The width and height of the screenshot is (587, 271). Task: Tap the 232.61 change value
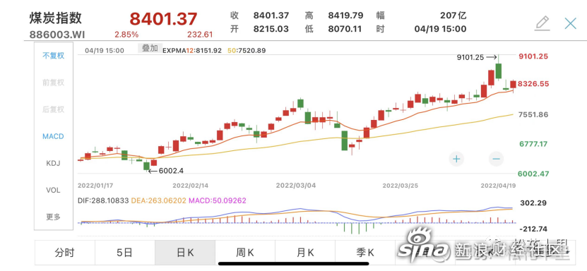200,35
